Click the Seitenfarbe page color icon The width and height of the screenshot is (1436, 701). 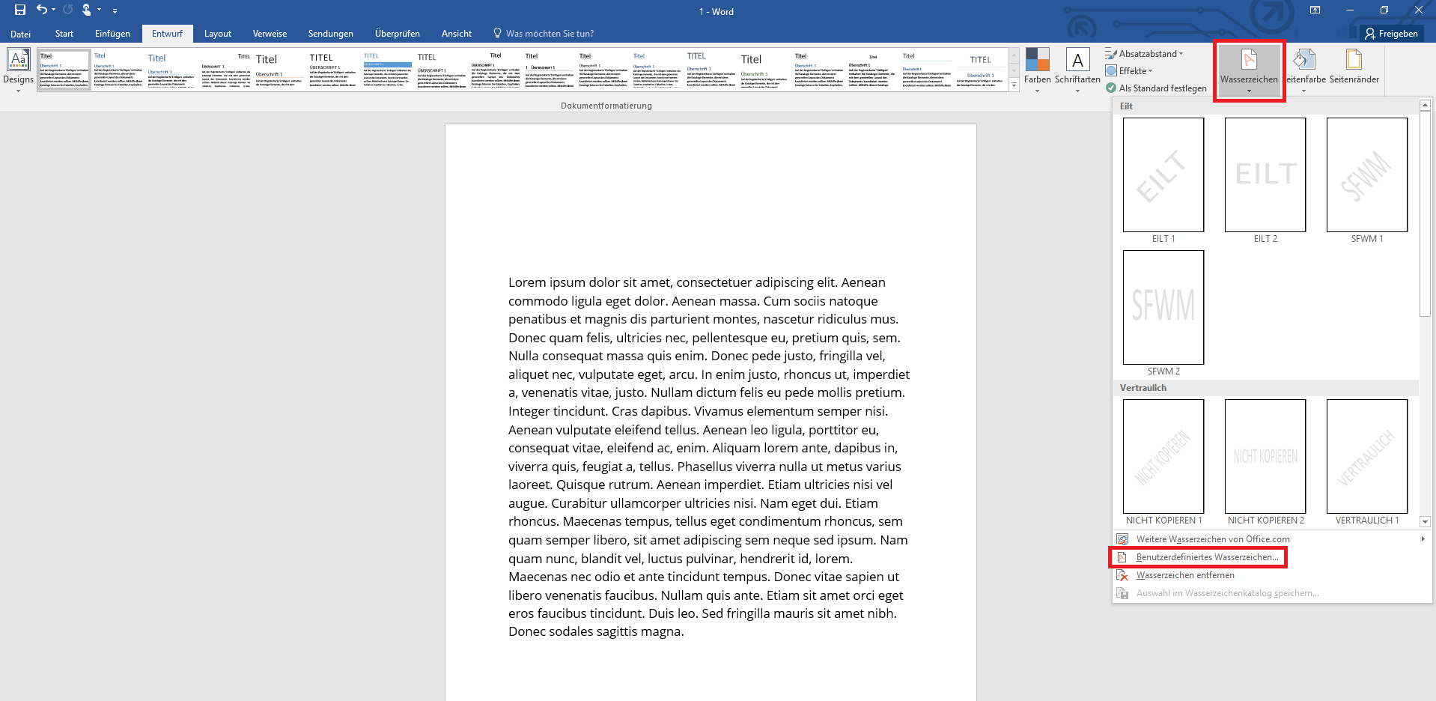tap(1304, 61)
